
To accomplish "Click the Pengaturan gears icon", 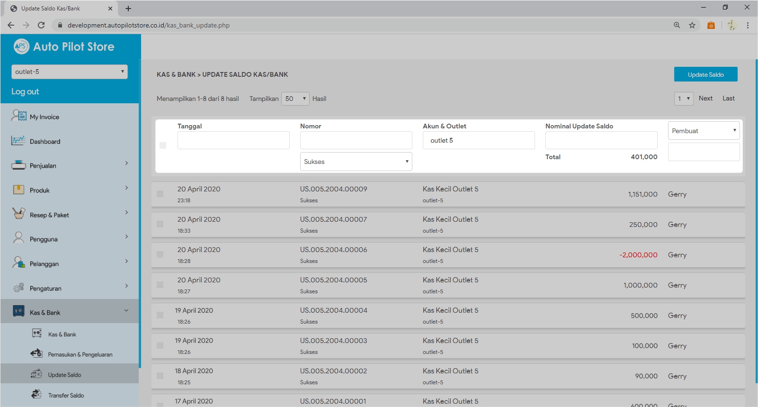I will coord(18,288).
